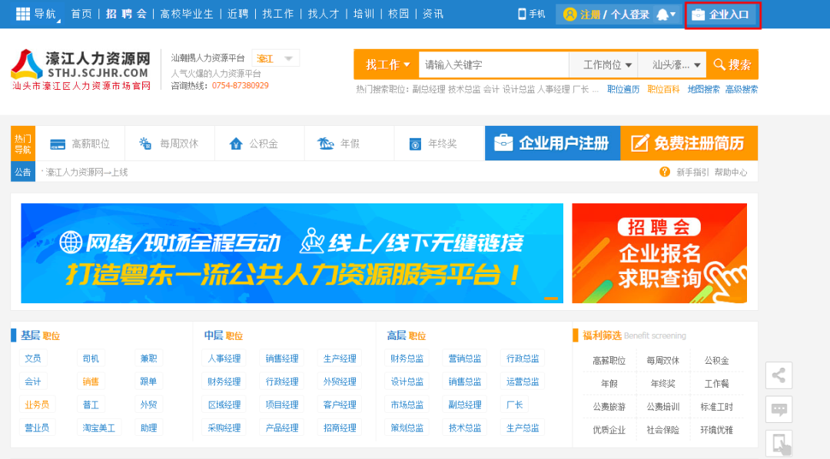Viewport: 830px width, 459px height.
Task: Click the notification bell icon
Action: [x=662, y=15]
